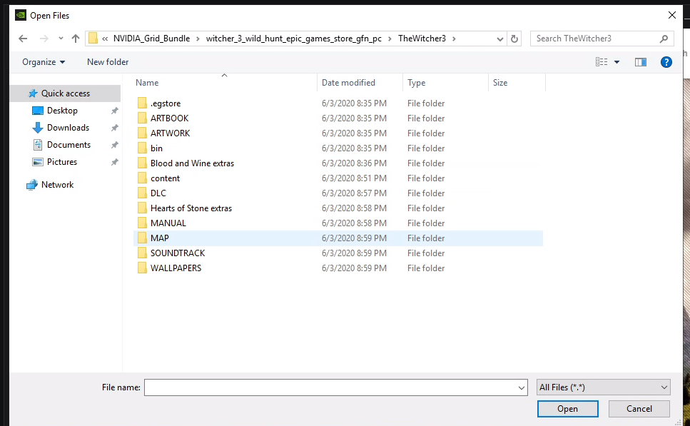Expand the address bar history dropdown
The height and width of the screenshot is (426, 690).
500,39
